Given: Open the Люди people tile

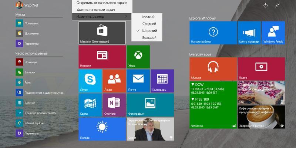Looking at the screenshot, I should pos(114,81).
